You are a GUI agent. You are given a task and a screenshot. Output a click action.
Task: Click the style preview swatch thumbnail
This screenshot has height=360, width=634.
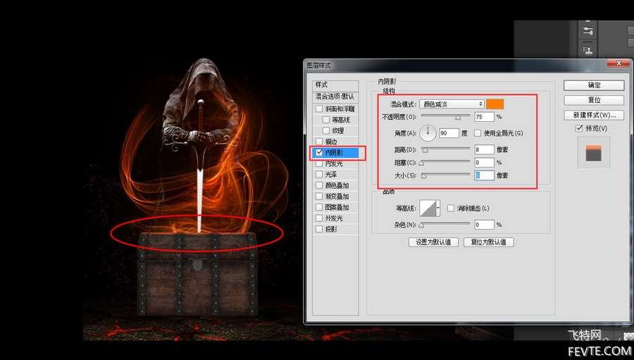pyautogui.click(x=594, y=153)
